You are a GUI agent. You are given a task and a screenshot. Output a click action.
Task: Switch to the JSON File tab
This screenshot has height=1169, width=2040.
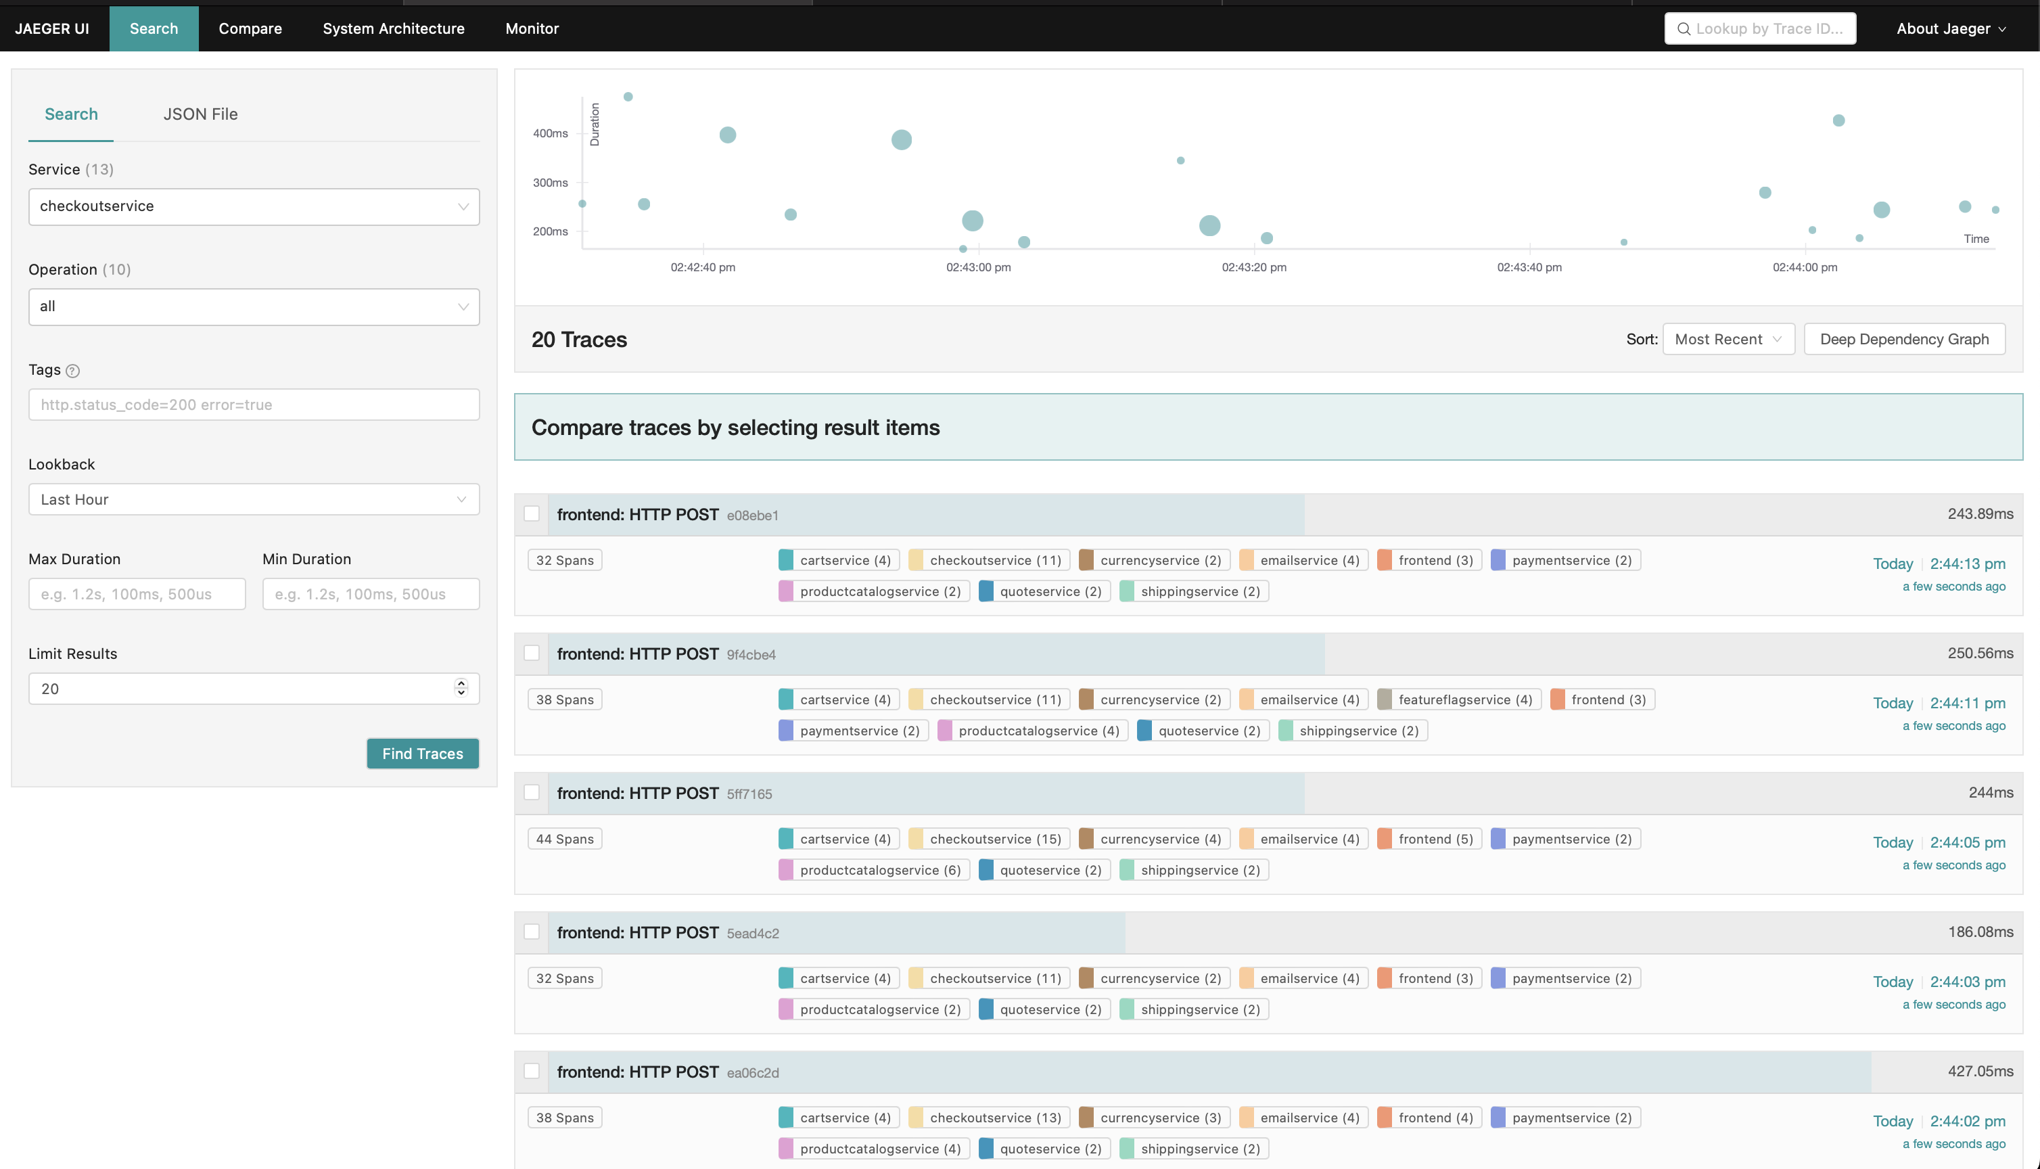[200, 114]
